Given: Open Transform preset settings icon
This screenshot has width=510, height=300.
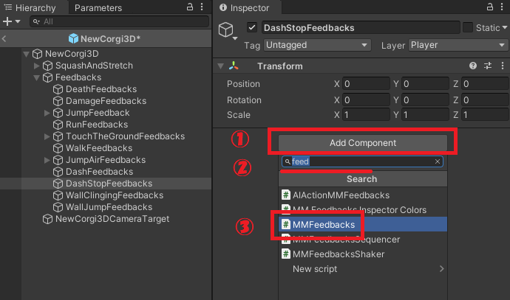Looking at the screenshot, I should pyautogui.click(x=488, y=66).
